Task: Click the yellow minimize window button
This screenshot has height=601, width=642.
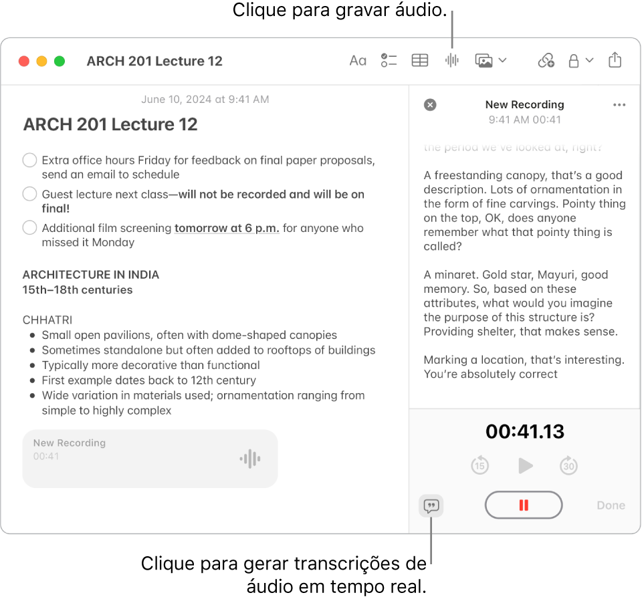Action: coord(41,61)
